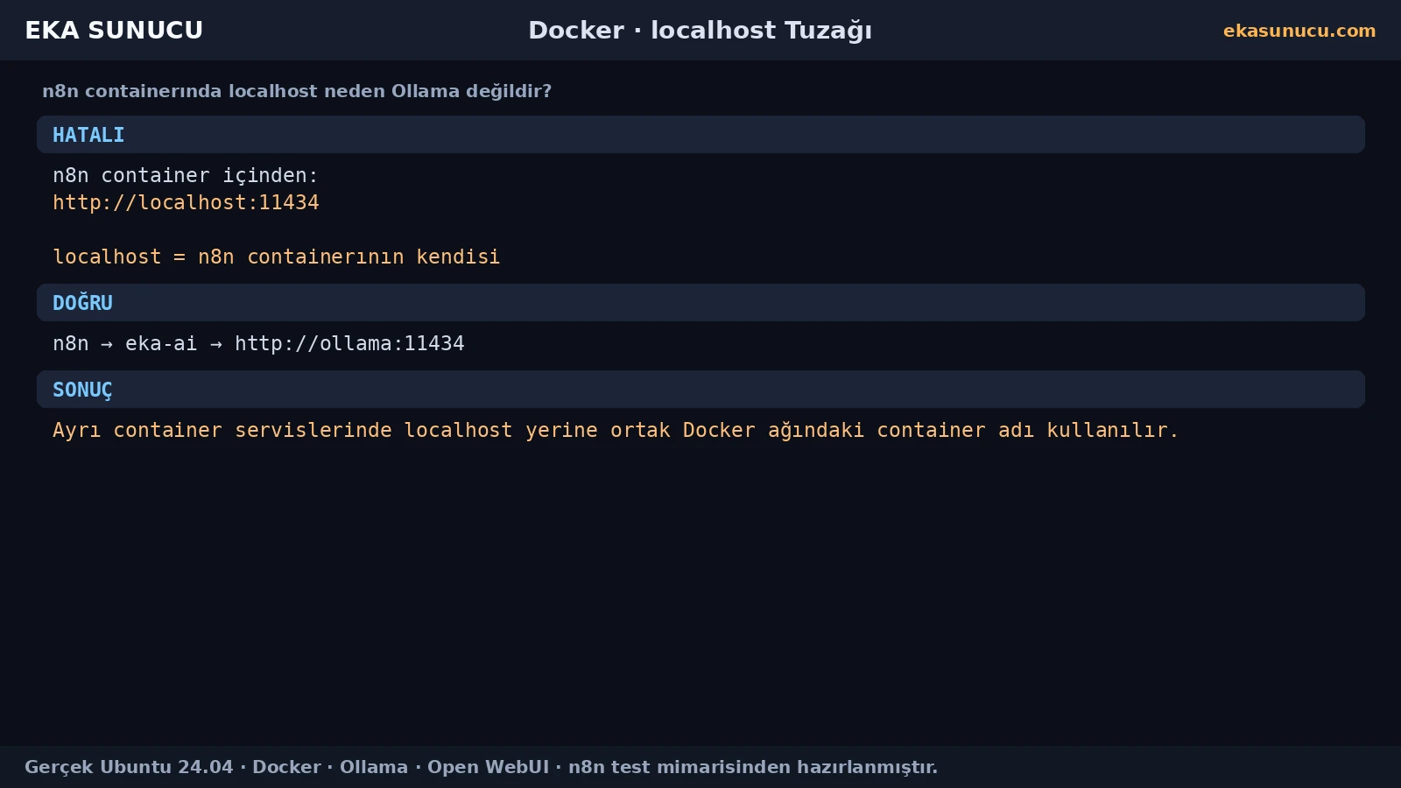
Task: Click the localhost = n8n containerının kendisi line
Action: pos(277,257)
